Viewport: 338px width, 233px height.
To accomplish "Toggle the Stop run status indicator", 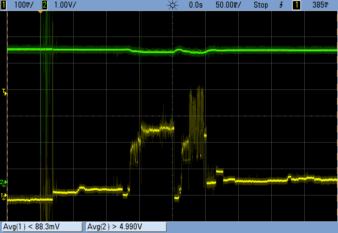I will [261, 5].
